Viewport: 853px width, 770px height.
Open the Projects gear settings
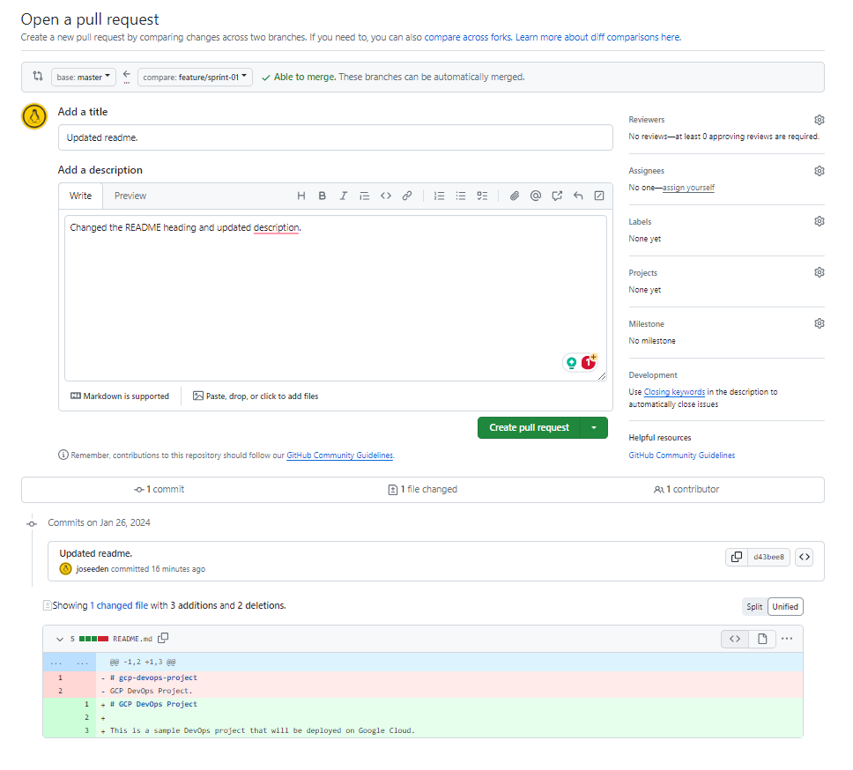tap(820, 272)
